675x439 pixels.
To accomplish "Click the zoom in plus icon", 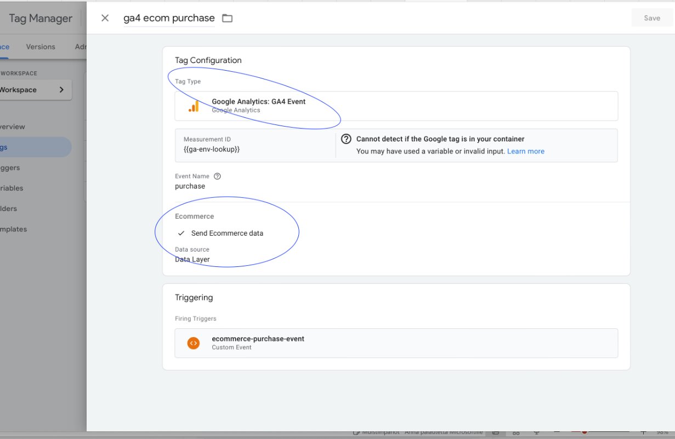I will pos(644,432).
